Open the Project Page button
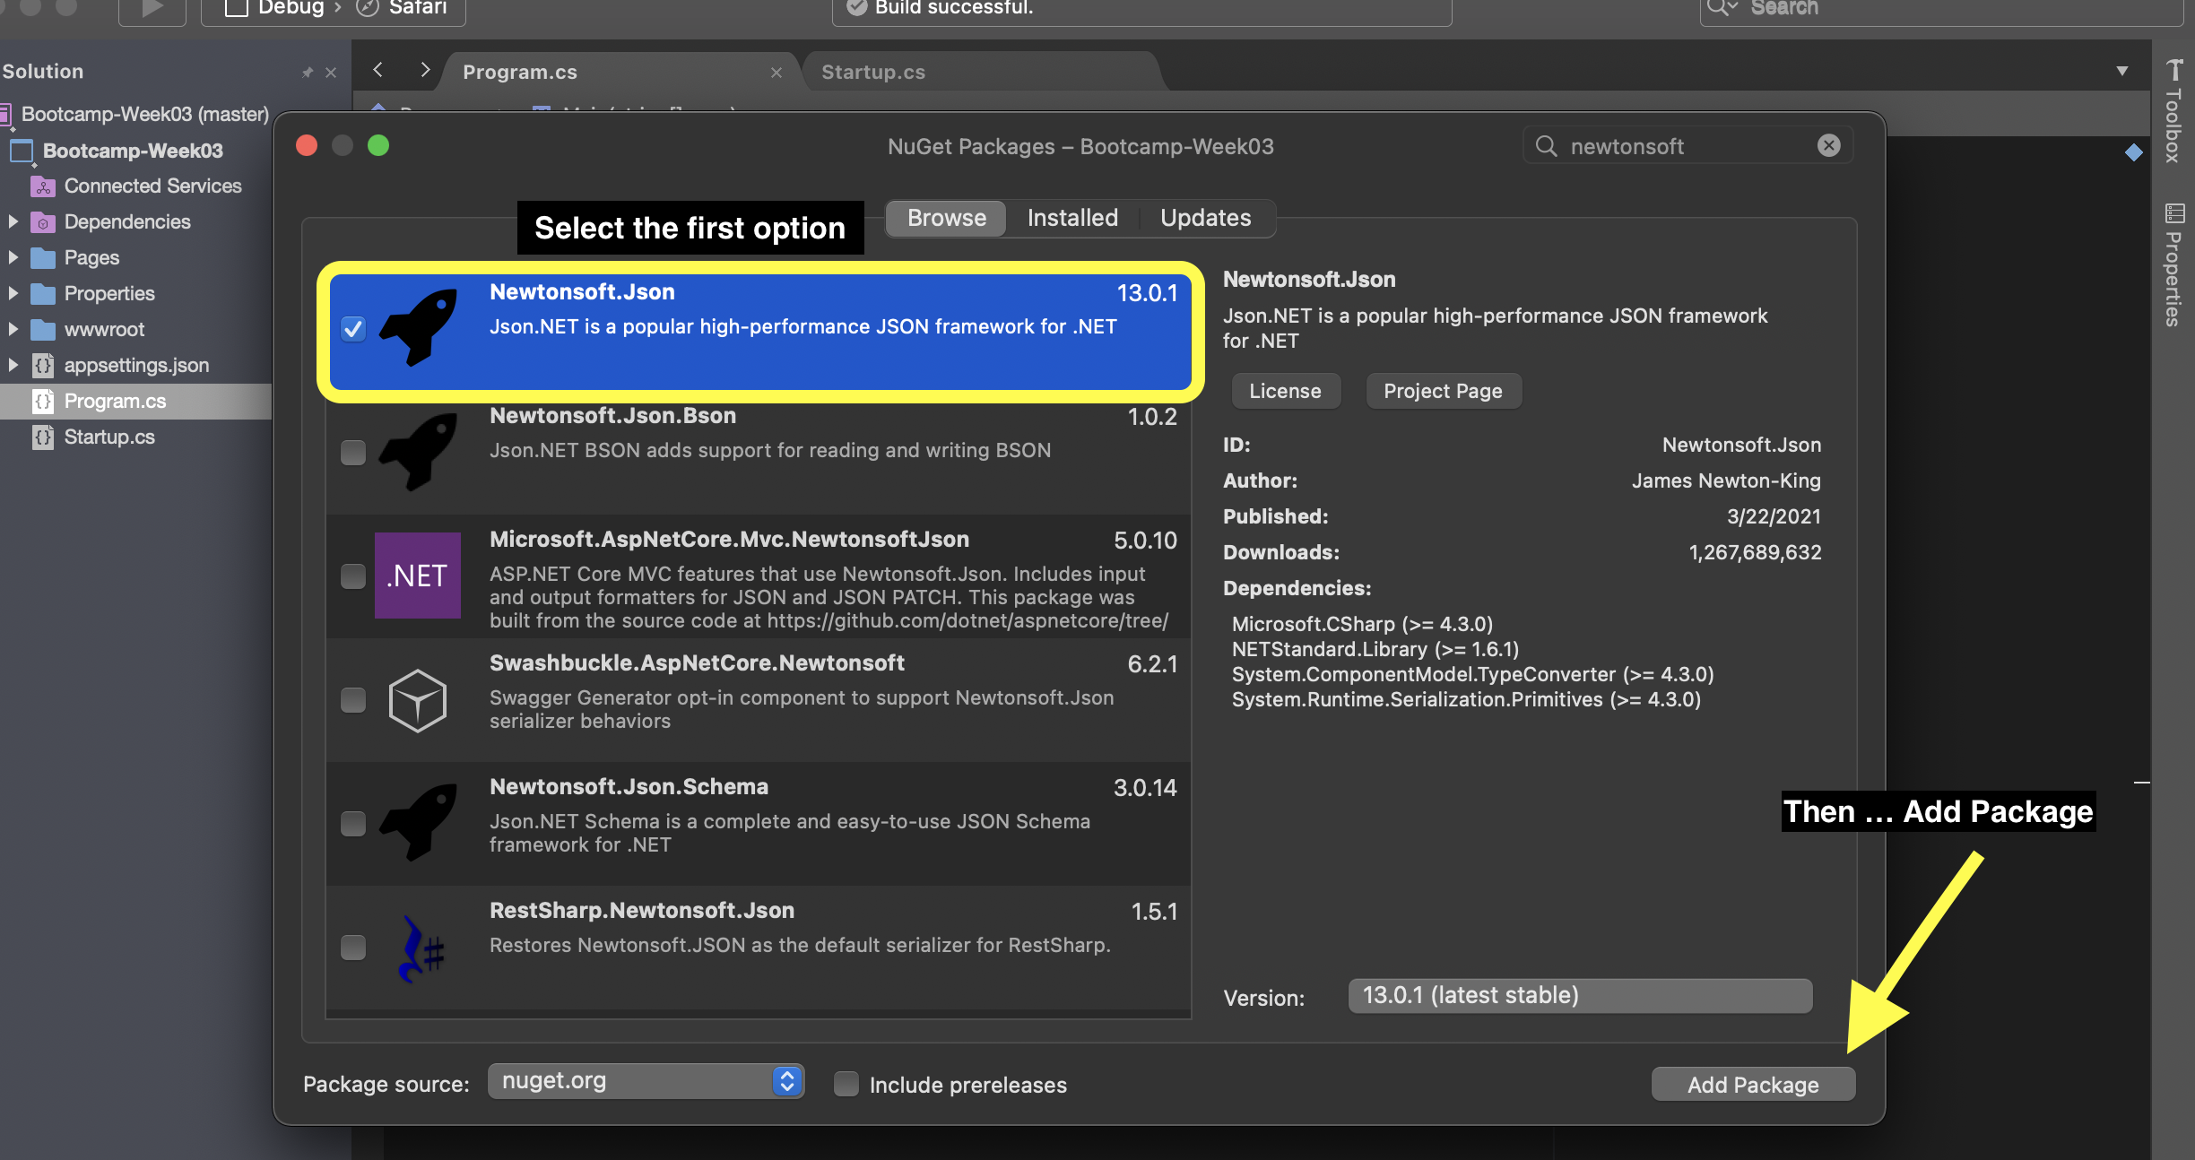 coord(1443,391)
